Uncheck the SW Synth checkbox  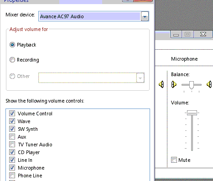click(12, 129)
